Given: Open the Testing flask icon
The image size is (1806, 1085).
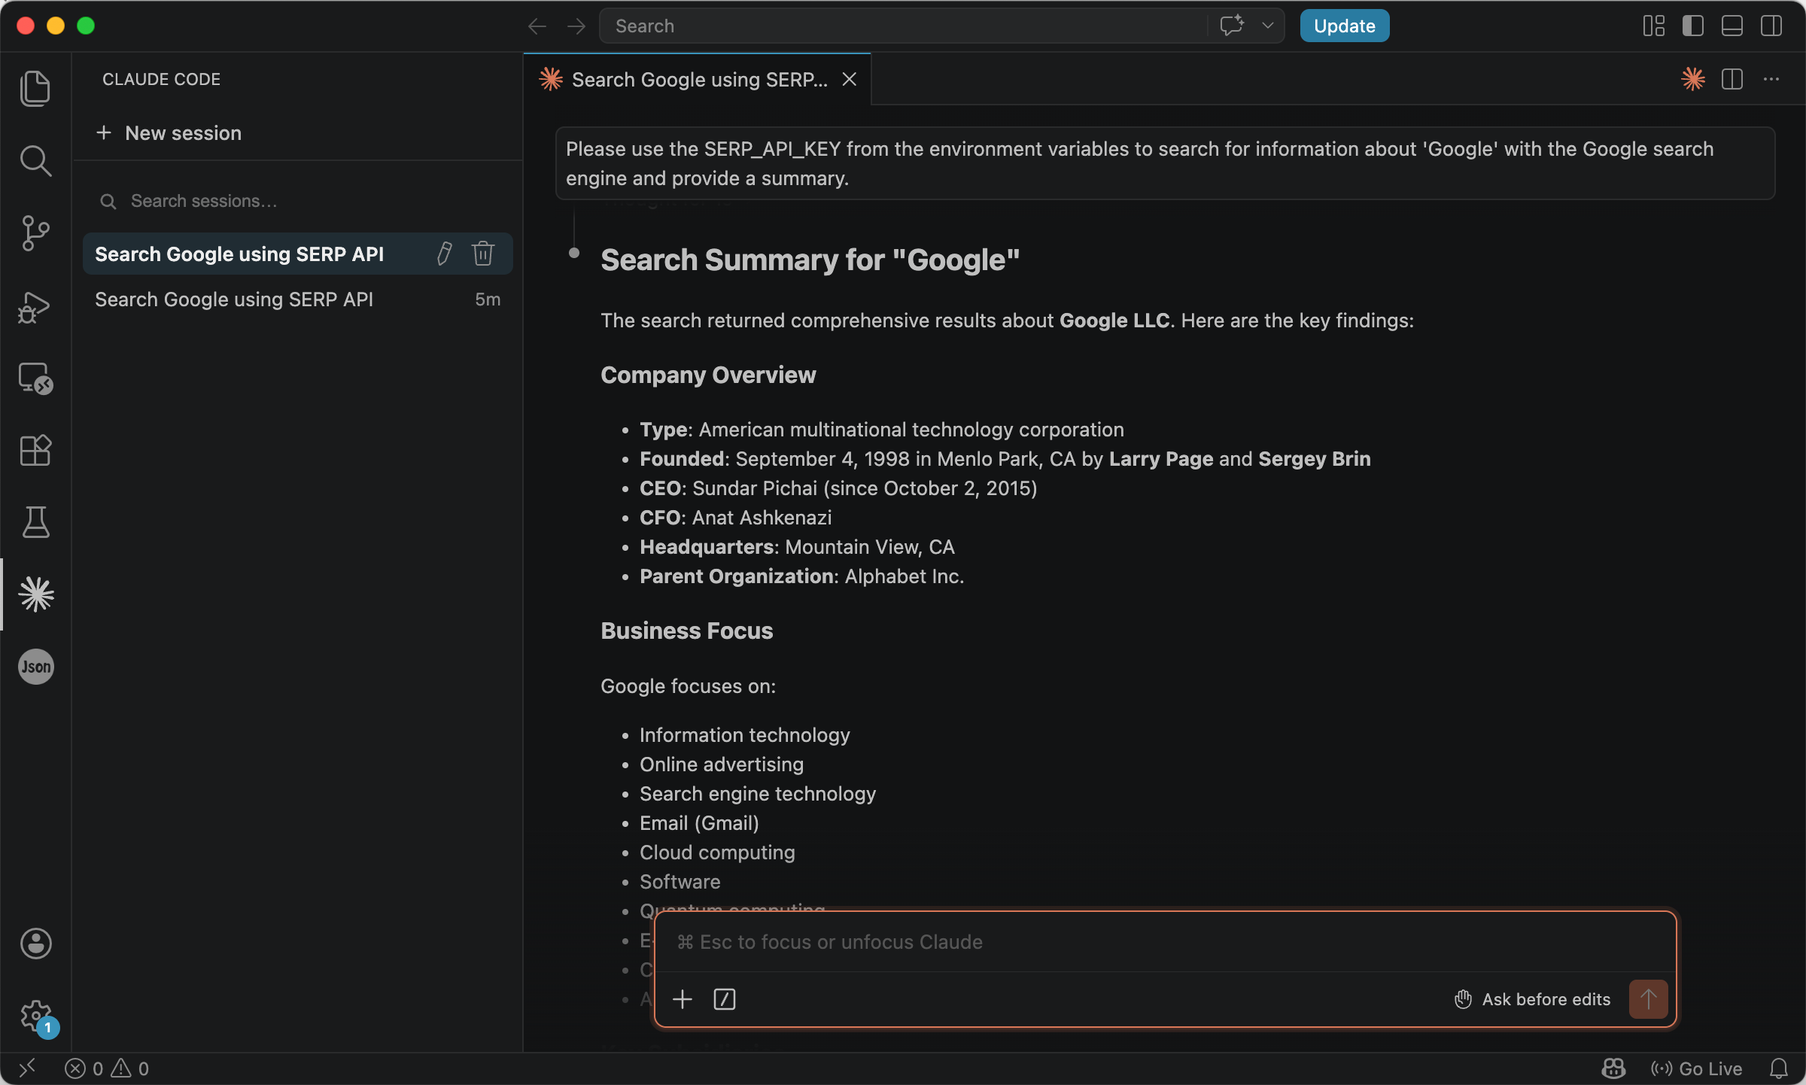Looking at the screenshot, I should (x=35, y=522).
